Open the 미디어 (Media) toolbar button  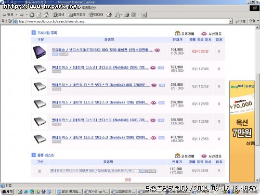tap(96, 15)
